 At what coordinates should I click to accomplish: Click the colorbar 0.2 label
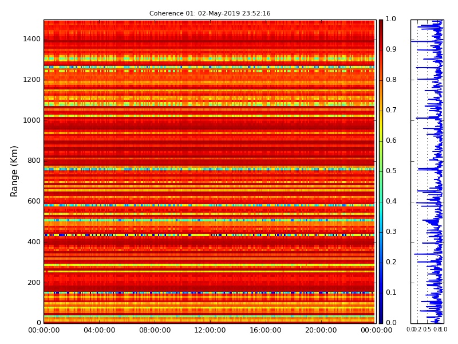point(391,262)
